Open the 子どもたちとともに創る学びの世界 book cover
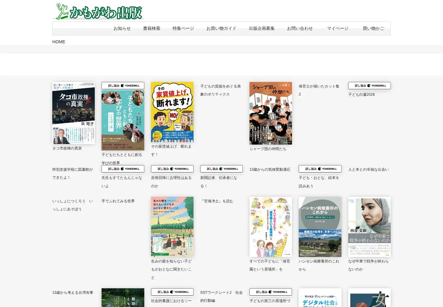The height and width of the screenshot is (307, 443). pyautogui.click(x=123, y=120)
